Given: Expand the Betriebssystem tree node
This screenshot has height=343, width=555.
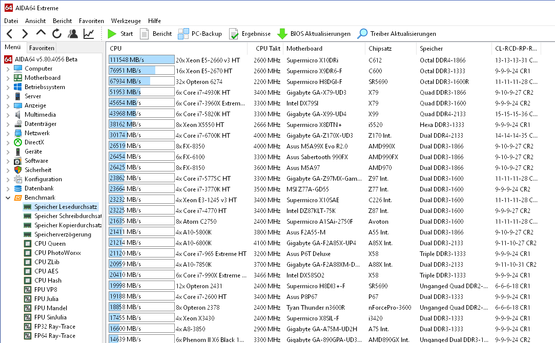Looking at the screenshot, I should coord(8,87).
